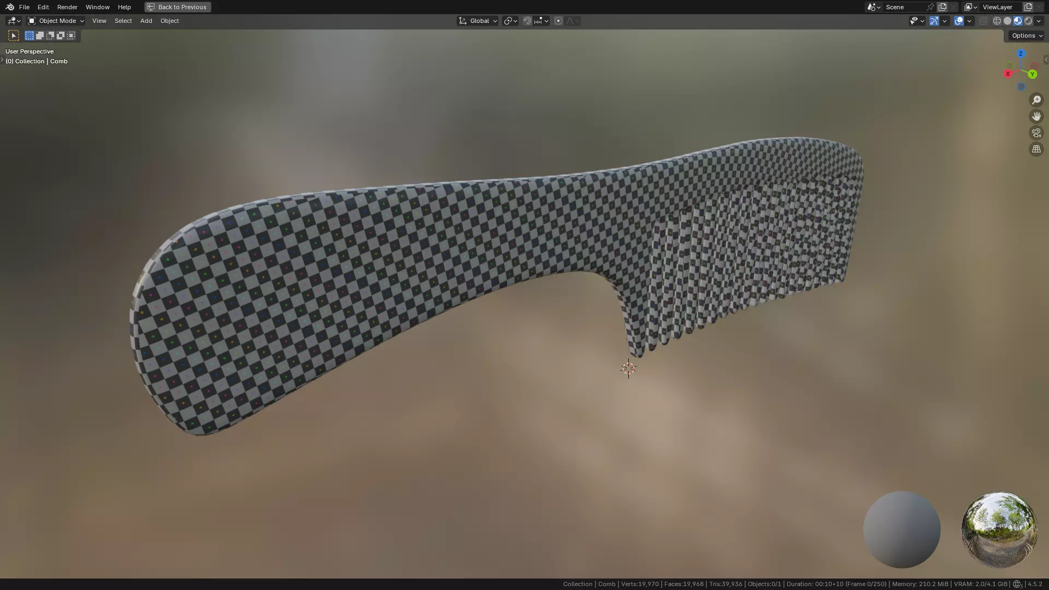This screenshot has width=1049, height=590.
Task: Click the Back to Previous button
Action: tap(178, 7)
